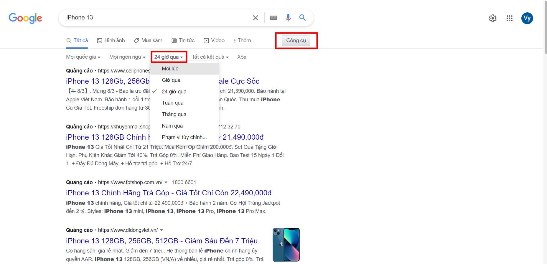Open the Vy account avatar
Screen dimensions: 547x264
coord(527,18)
